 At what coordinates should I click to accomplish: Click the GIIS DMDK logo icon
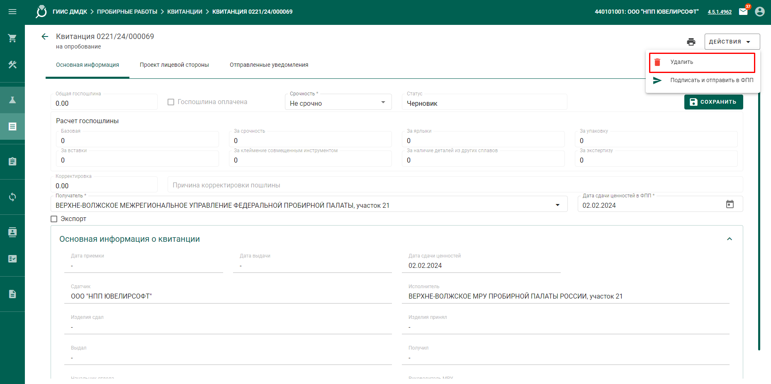[41, 12]
